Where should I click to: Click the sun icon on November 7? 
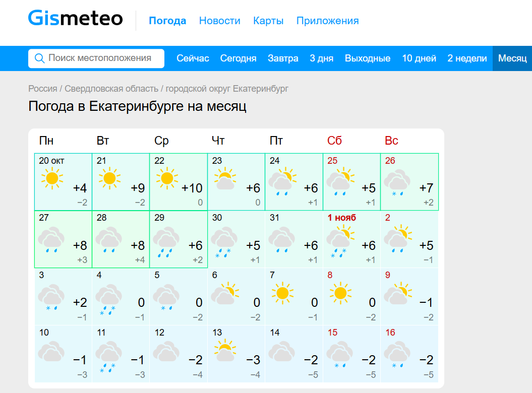click(282, 293)
